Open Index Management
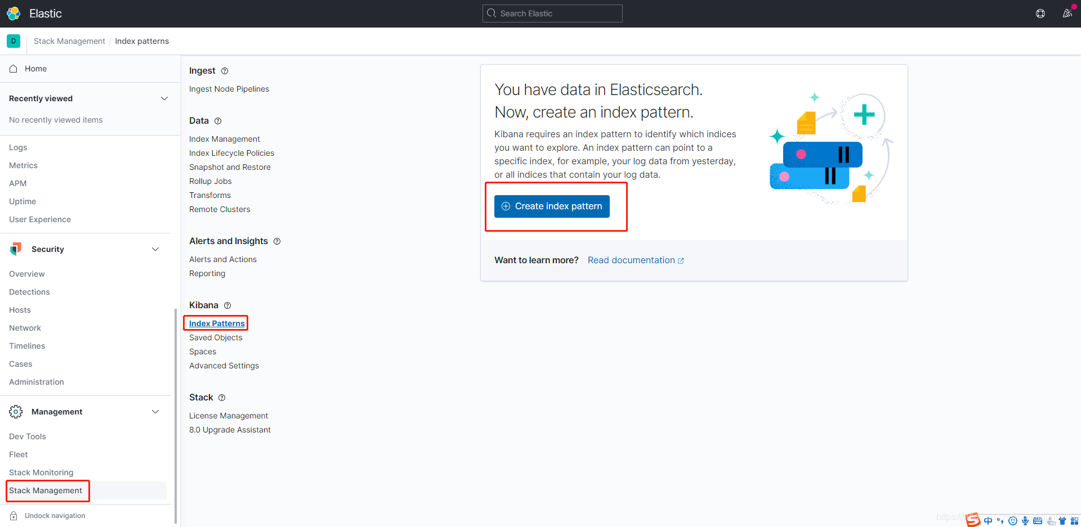Screen dimensions: 1081x527 tap(225, 139)
